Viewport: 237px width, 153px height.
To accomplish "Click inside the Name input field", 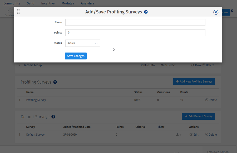I will (135, 22).
